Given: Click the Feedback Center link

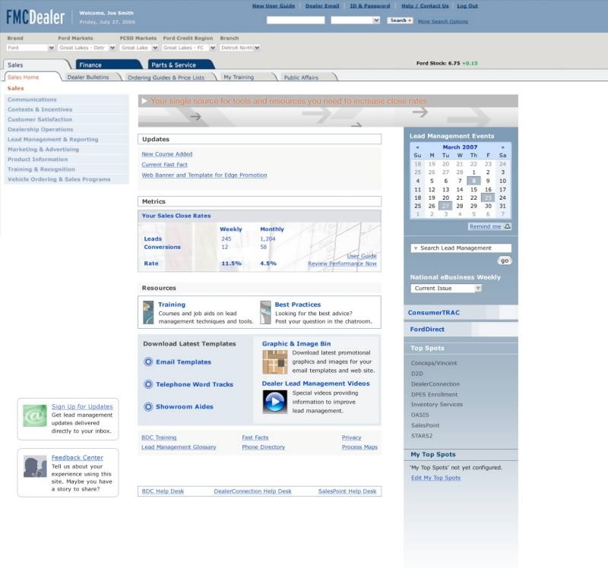Looking at the screenshot, I should click(78, 458).
